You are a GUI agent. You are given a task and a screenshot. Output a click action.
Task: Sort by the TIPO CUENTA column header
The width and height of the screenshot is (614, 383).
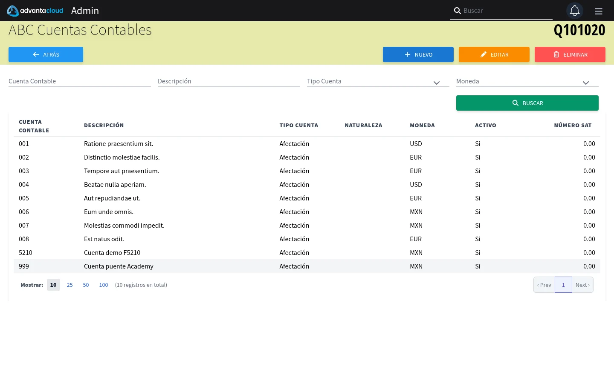[x=298, y=126]
